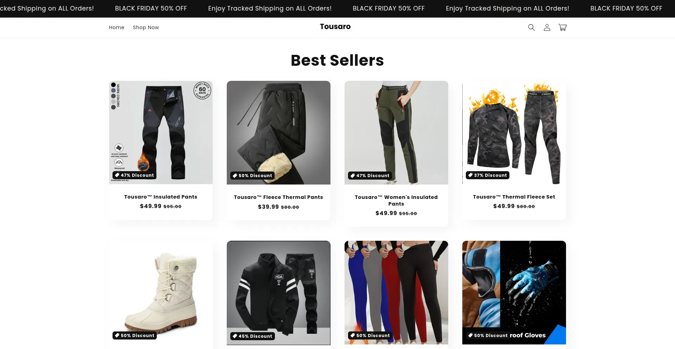Open the account user icon
Image resolution: width=675 pixels, height=349 pixels.
click(x=547, y=27)
